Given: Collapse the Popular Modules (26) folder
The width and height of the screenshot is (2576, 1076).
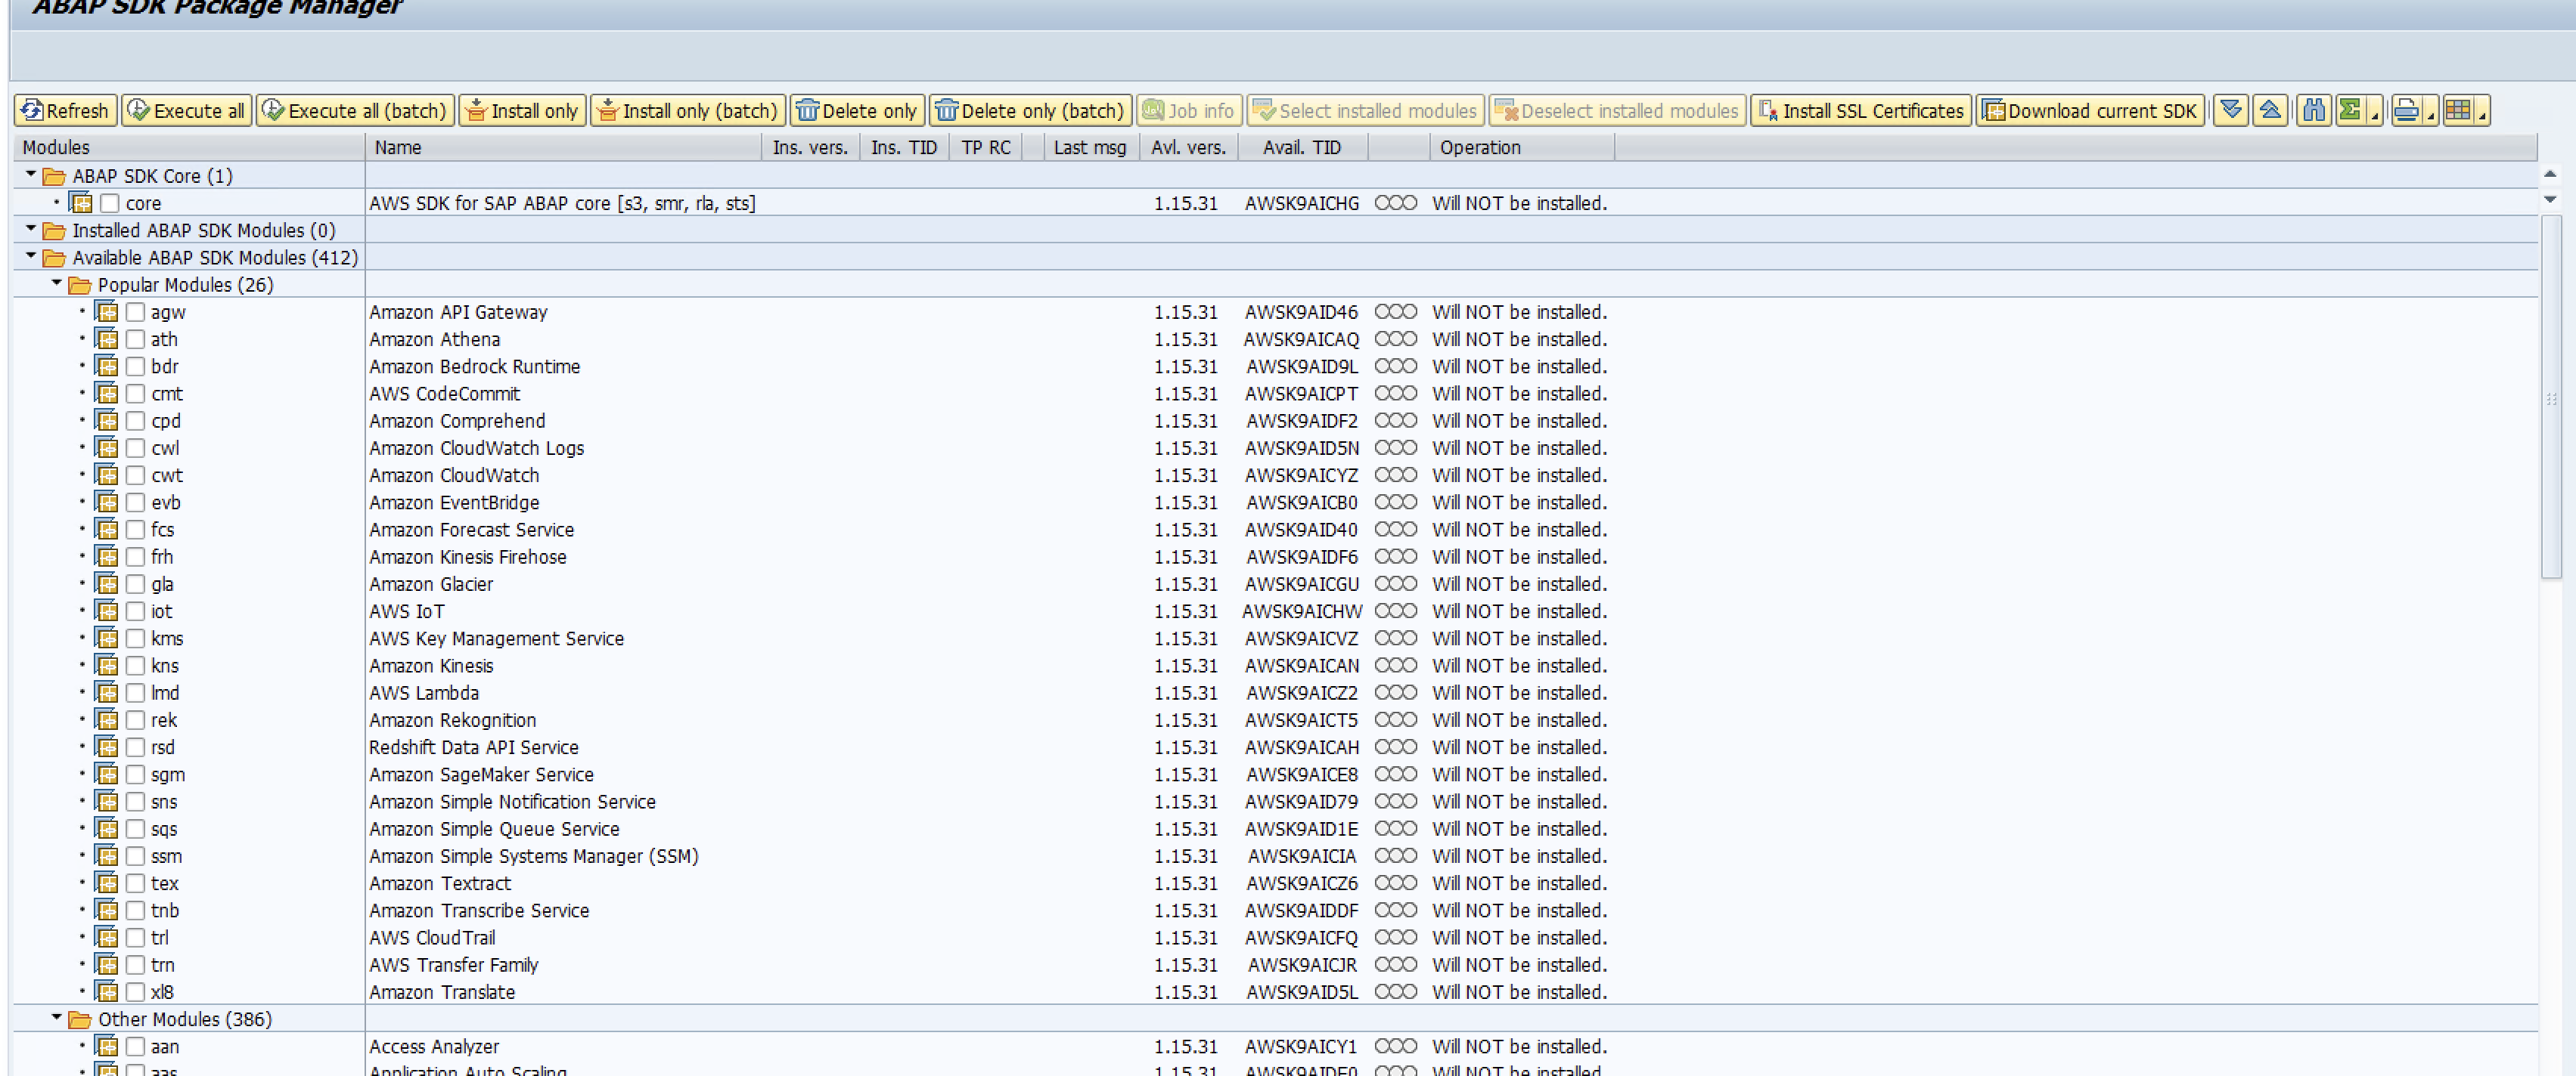Looking at the screenshot, I should pyautogui.click(x=57, y=284).
